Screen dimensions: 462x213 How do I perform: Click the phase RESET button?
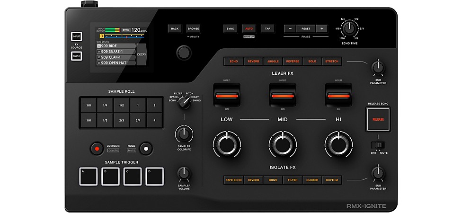pos(306,28)
